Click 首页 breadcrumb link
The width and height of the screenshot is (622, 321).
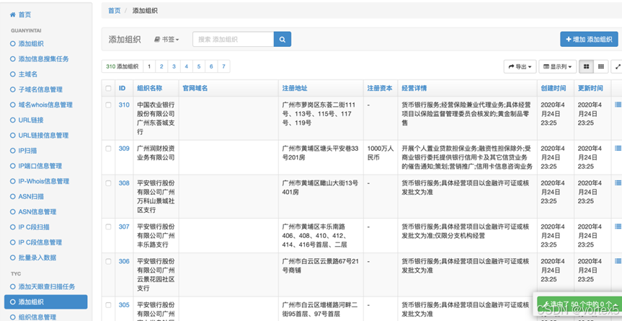coord(115,11)
